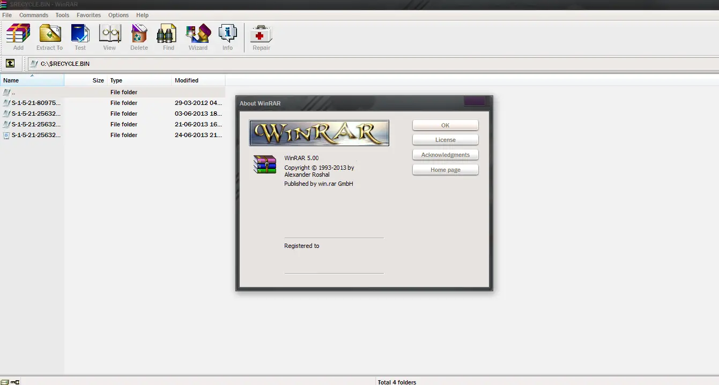The image size is (719, 385).
Task: Sort by the Size column header
Action: click(86, 80)
